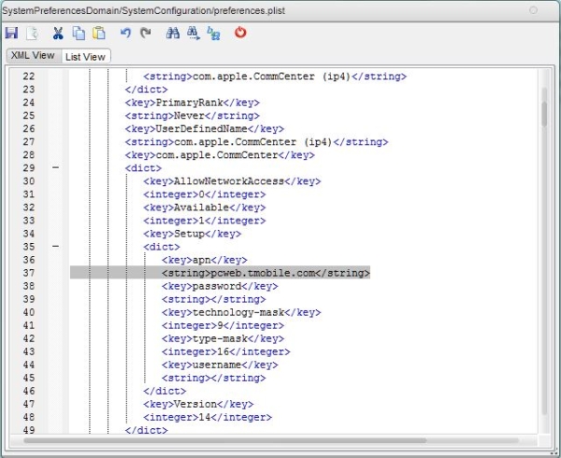The image size is (561, 458).
Task: Collapse the Setup dict at line 35
Action: 55,247
